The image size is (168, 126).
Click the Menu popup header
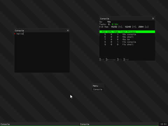98,86
